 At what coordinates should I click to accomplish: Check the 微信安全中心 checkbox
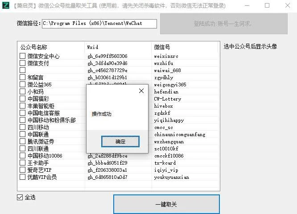(x=23, y=56)
